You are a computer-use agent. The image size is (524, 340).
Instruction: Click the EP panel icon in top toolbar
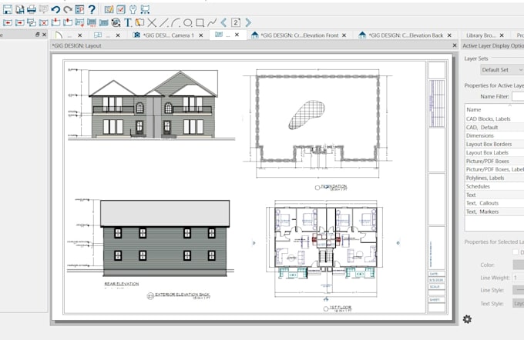coord(79,9)
